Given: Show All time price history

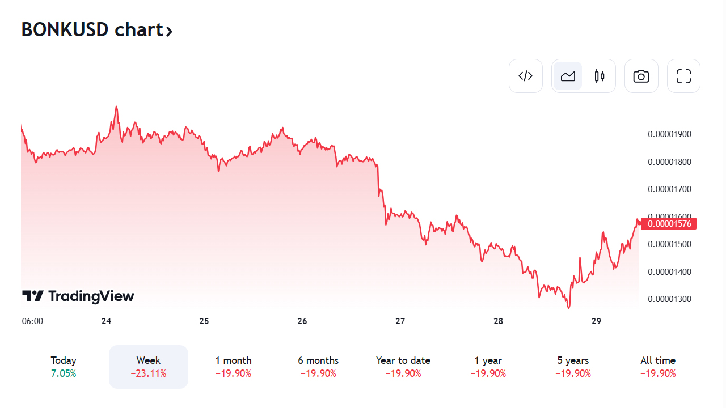Looking at the screenshot, I should pos(658,367).
